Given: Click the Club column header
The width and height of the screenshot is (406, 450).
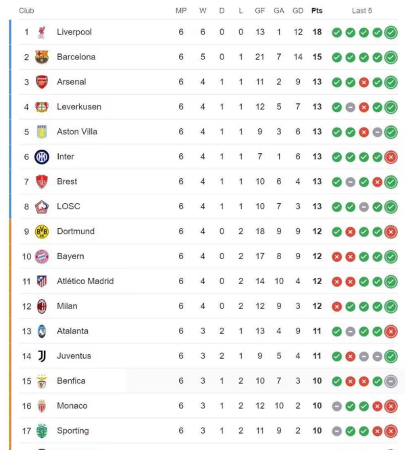Looking at the screenshot, I should (26, 11).
